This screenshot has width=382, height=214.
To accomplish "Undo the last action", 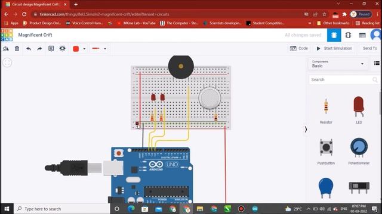I will click(x=29, y=49).
